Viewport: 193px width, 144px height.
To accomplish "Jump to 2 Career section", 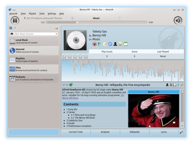I will (71, 112).
